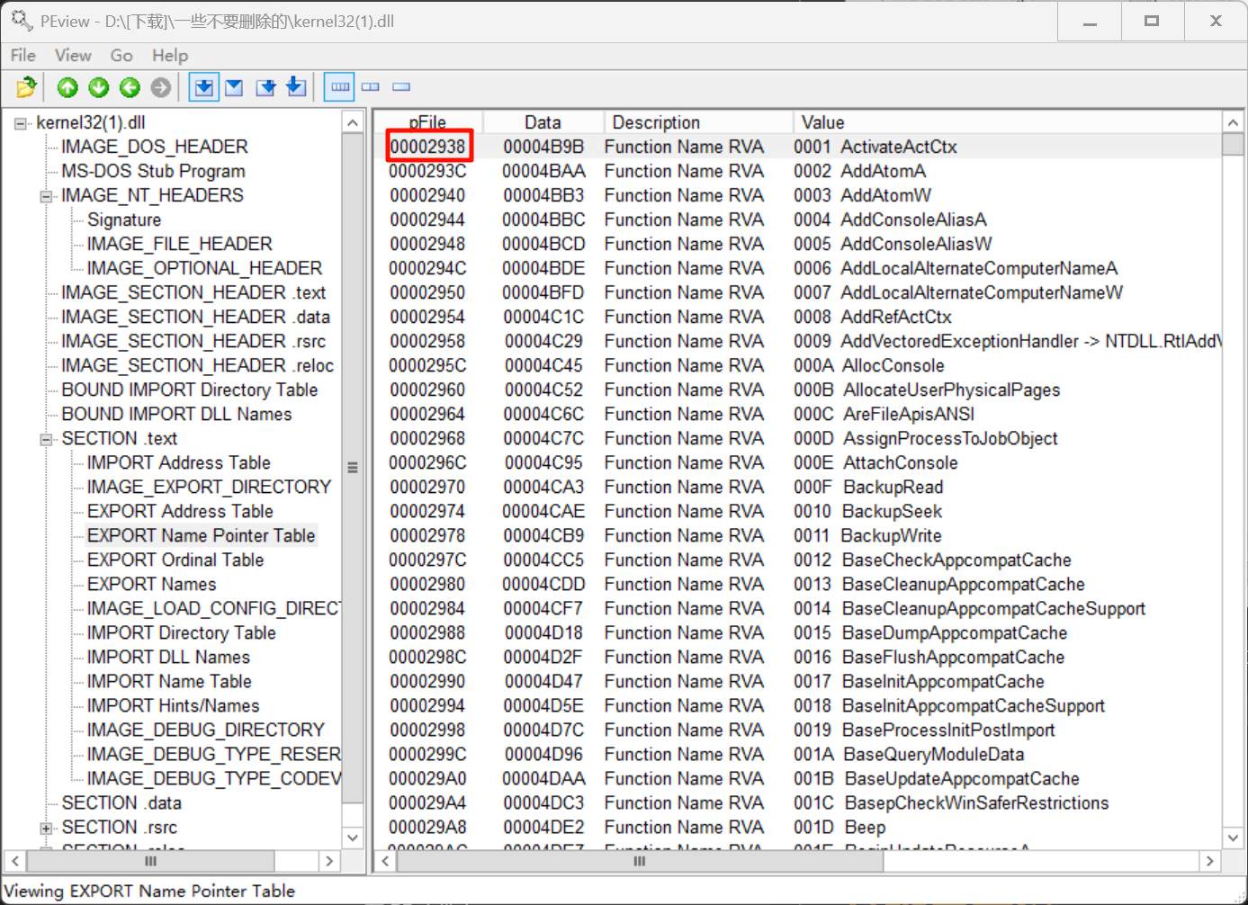Toggle the two-segment data width view
Viewport: 1248px width, 905px height.
pyautogui.click(x=371, y=87)
